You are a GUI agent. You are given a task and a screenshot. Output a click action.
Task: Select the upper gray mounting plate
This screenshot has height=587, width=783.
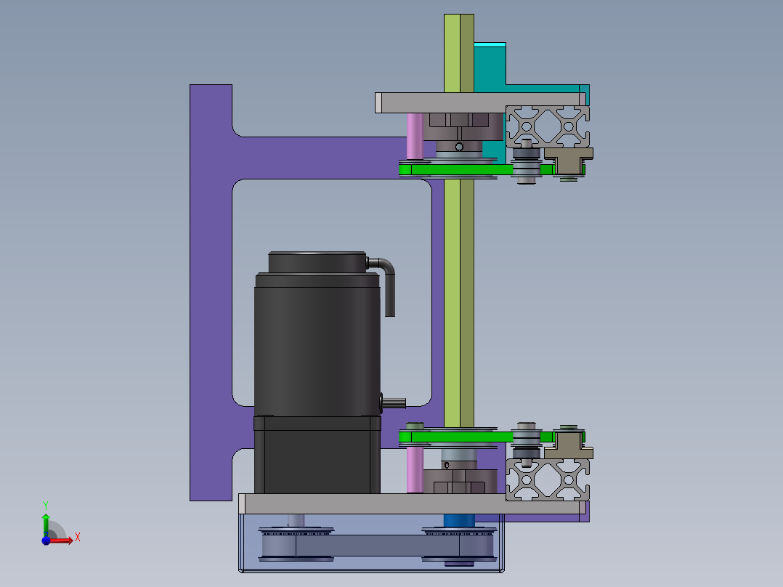tap(480, 103)
